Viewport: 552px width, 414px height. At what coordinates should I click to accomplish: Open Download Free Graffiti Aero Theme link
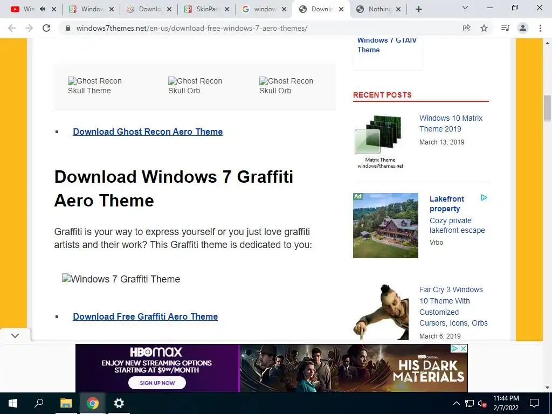pyautogui.click(x=146, y=316)
